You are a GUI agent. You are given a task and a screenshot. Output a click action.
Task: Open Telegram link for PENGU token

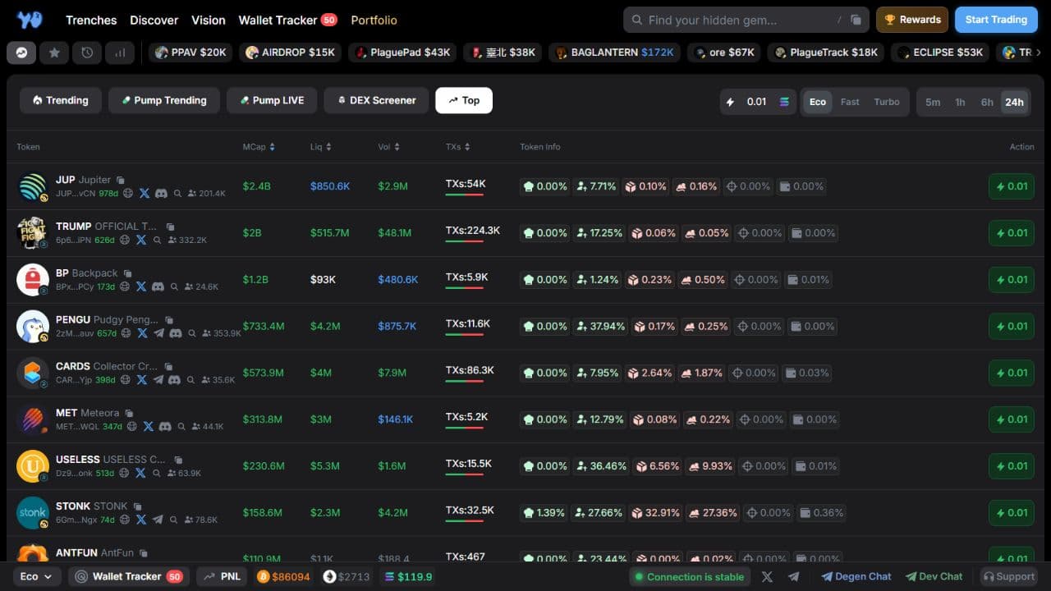(x=158, y=334)
